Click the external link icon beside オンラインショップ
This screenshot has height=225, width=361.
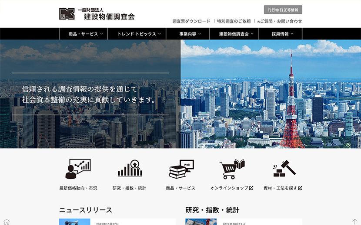[251, 188]
